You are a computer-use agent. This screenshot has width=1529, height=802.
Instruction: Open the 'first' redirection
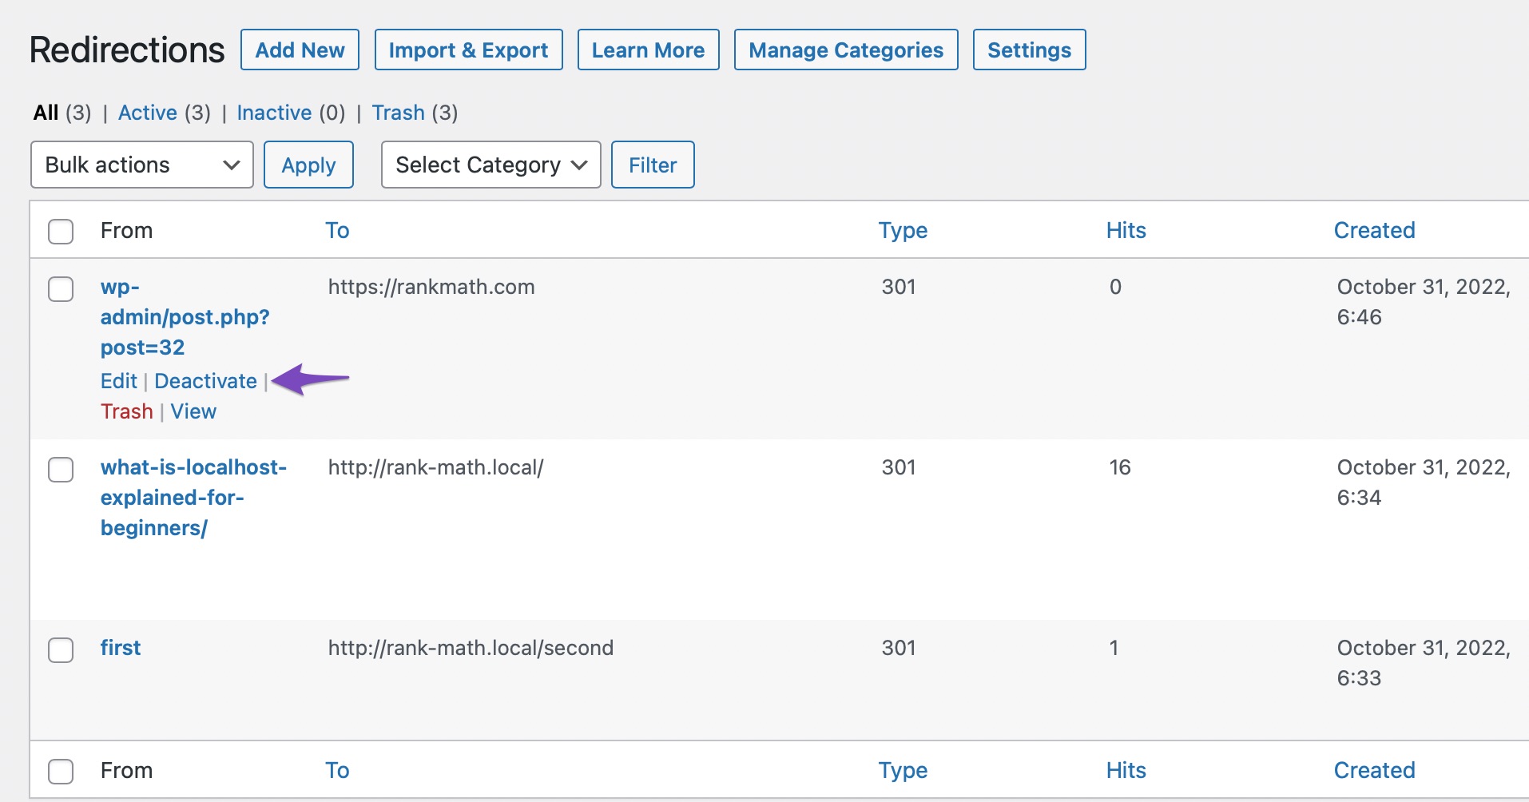point(121,648)
